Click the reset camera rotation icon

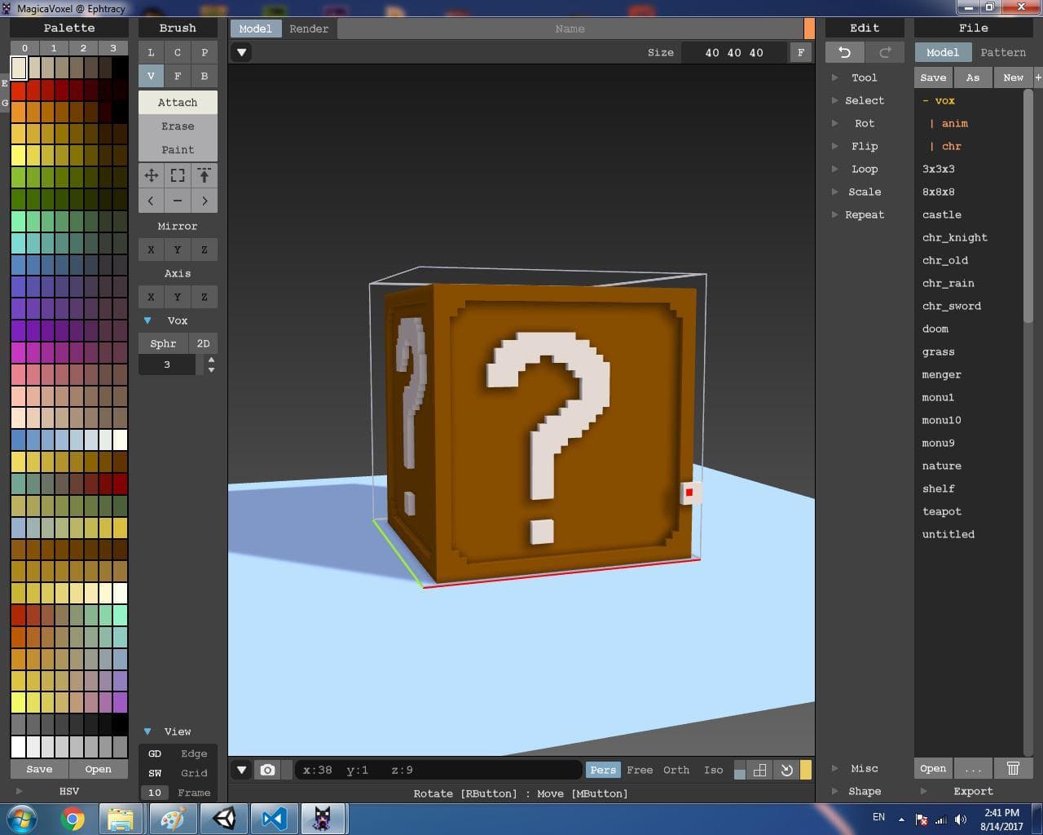coord(786,770)
